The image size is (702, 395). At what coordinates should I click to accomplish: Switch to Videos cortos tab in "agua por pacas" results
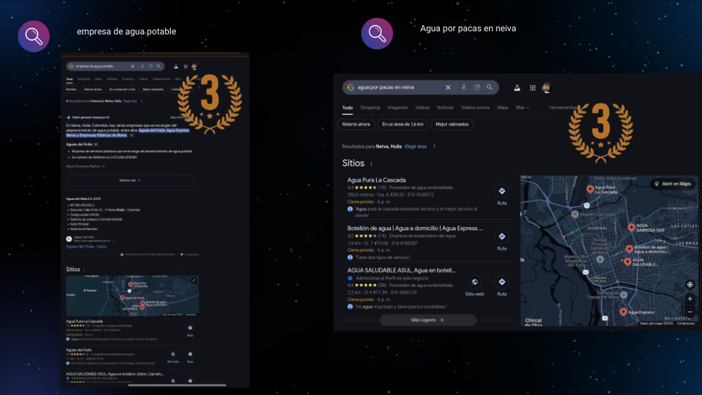pos(475,107)
